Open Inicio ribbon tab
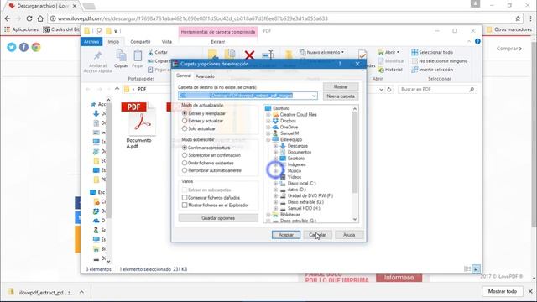The height and width of the screenshot is (302, 537). pos(113,41)
